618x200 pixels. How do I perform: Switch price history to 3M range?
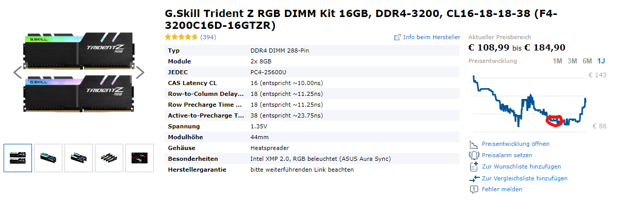click(572, 61)
